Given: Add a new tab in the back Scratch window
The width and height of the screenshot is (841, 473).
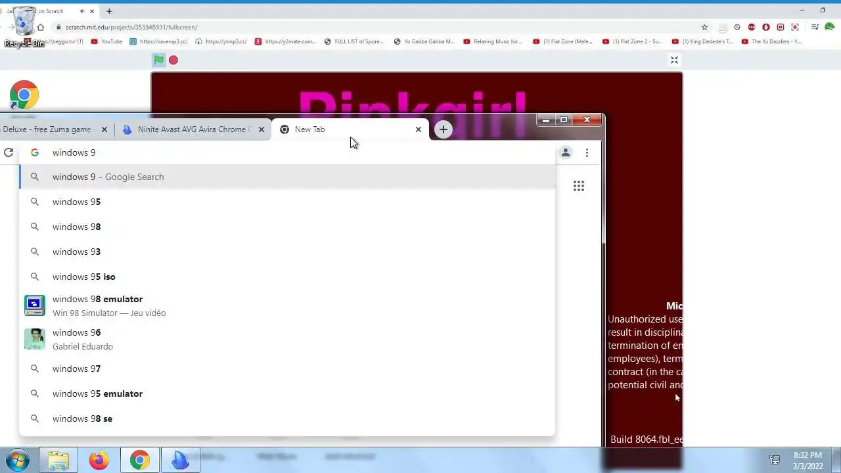Looking at the screenshot, I should tap(109, 11).
